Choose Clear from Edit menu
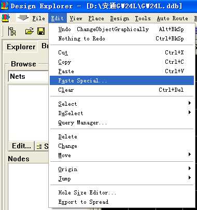The width and height of the screenshot is (197, 210). coord(122,90)
